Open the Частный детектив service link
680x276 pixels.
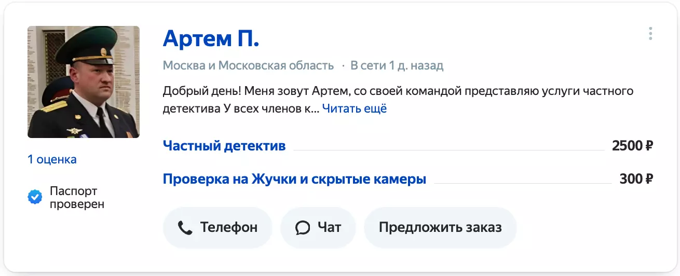224,146
